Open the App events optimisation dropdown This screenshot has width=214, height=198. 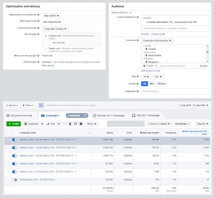51,16
